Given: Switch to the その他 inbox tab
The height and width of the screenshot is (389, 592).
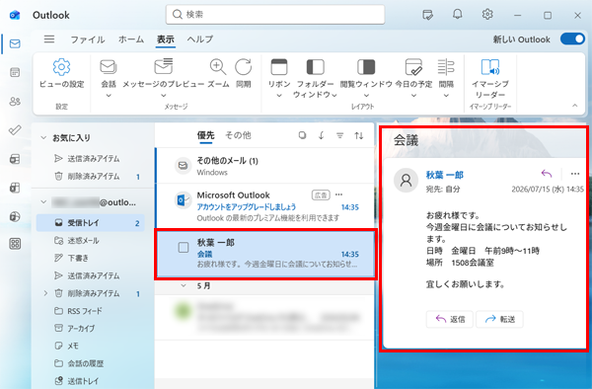Looking at the screenshot, I should point(238,135).
